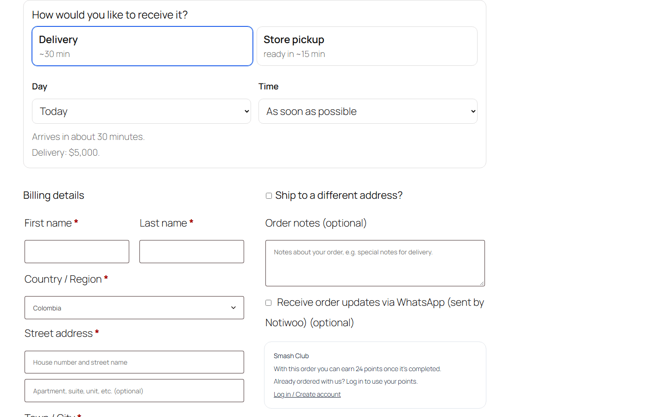Image resolution: width=667 pixels, height=417 pixels.
Task: Enable WhatsApp order updates checkbox
Action: point(268,303)
